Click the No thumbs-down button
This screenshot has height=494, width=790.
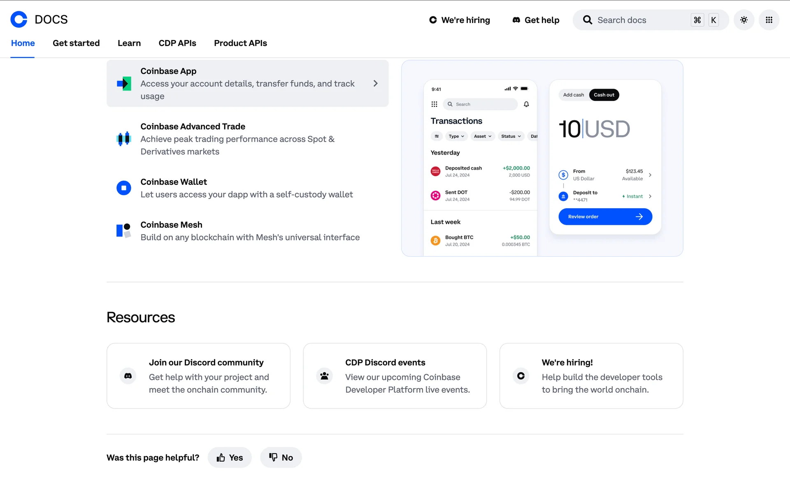tap(281, 457)
